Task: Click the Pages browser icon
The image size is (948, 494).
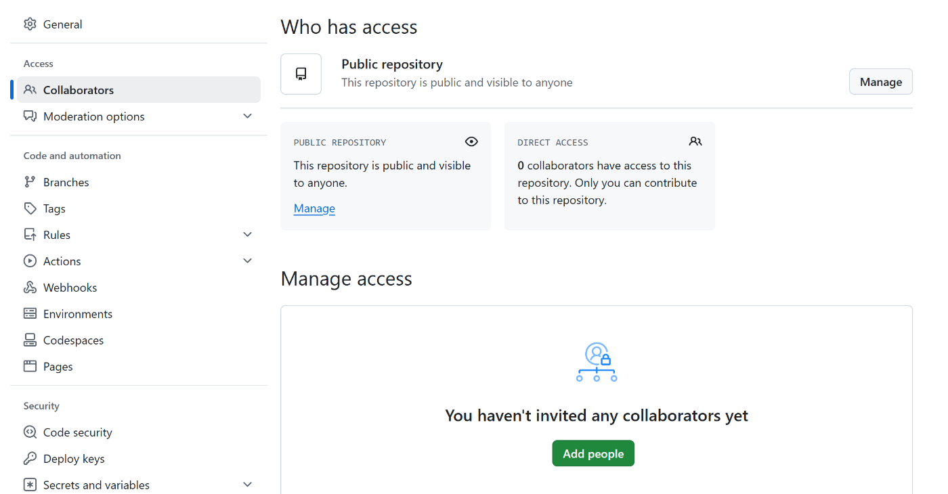Action: [x=30, y=367]
